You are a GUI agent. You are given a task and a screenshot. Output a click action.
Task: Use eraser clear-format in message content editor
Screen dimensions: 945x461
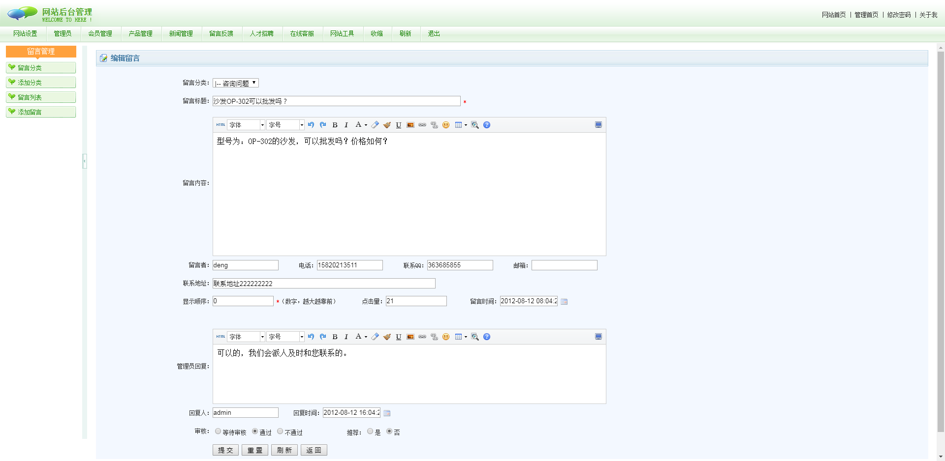click(x=375, y=125)
